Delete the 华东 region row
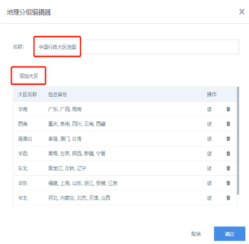 click(228, 183)
